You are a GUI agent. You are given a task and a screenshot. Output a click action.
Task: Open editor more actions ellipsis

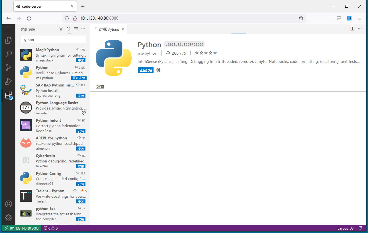click(360, 29)
